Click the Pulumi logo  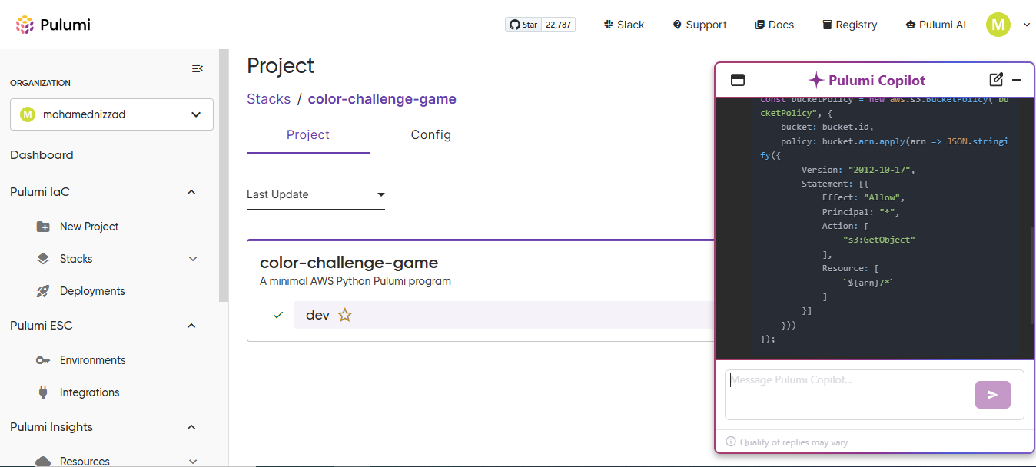coord(53,25)
